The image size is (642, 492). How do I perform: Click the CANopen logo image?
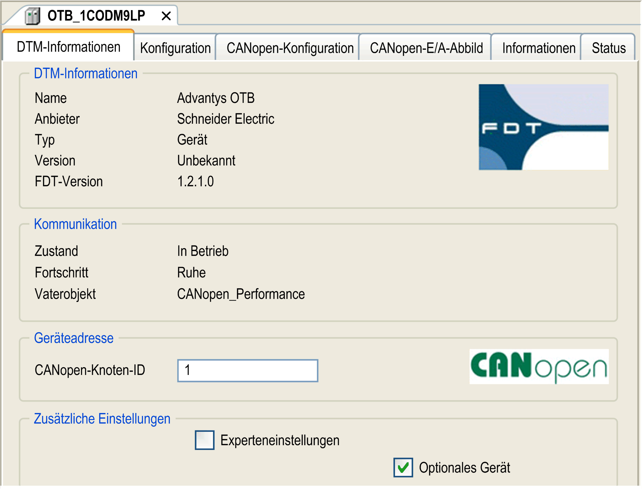tap(539, 367)
